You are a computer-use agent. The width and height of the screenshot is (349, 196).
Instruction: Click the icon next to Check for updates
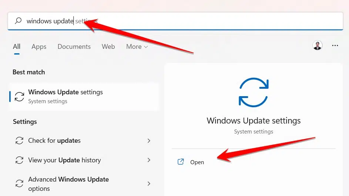19,141
